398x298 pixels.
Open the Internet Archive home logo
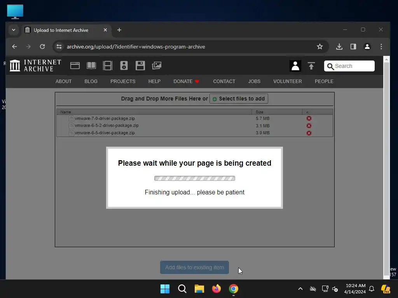pos(35,66)
